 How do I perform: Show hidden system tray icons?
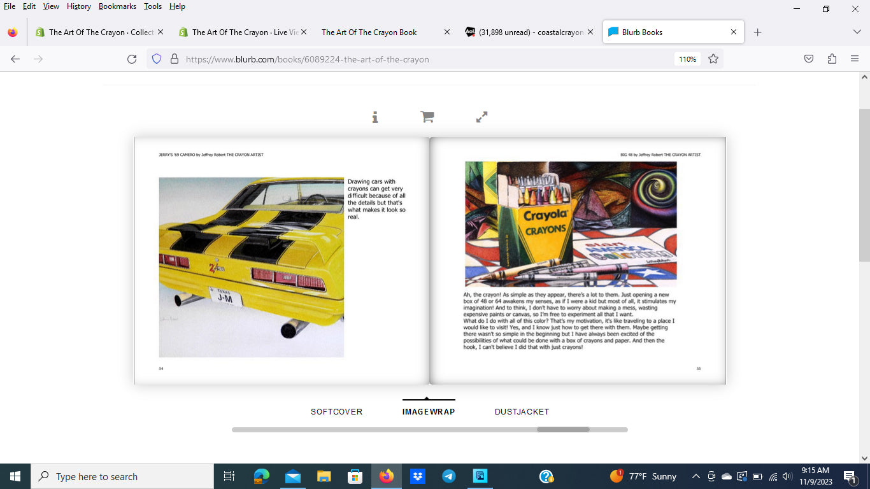tap(695, 476)
